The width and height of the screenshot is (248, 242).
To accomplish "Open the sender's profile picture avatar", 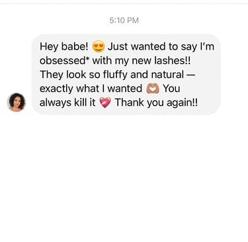I will (x=17, y=102).
